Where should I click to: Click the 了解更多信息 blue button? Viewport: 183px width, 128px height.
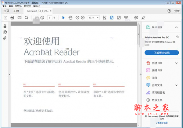[x=162, y=53]
